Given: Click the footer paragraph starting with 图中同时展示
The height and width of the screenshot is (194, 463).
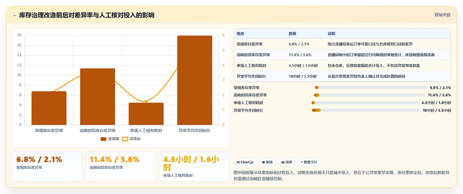Looking at the screenshot, I should click(x=342, y=176).
